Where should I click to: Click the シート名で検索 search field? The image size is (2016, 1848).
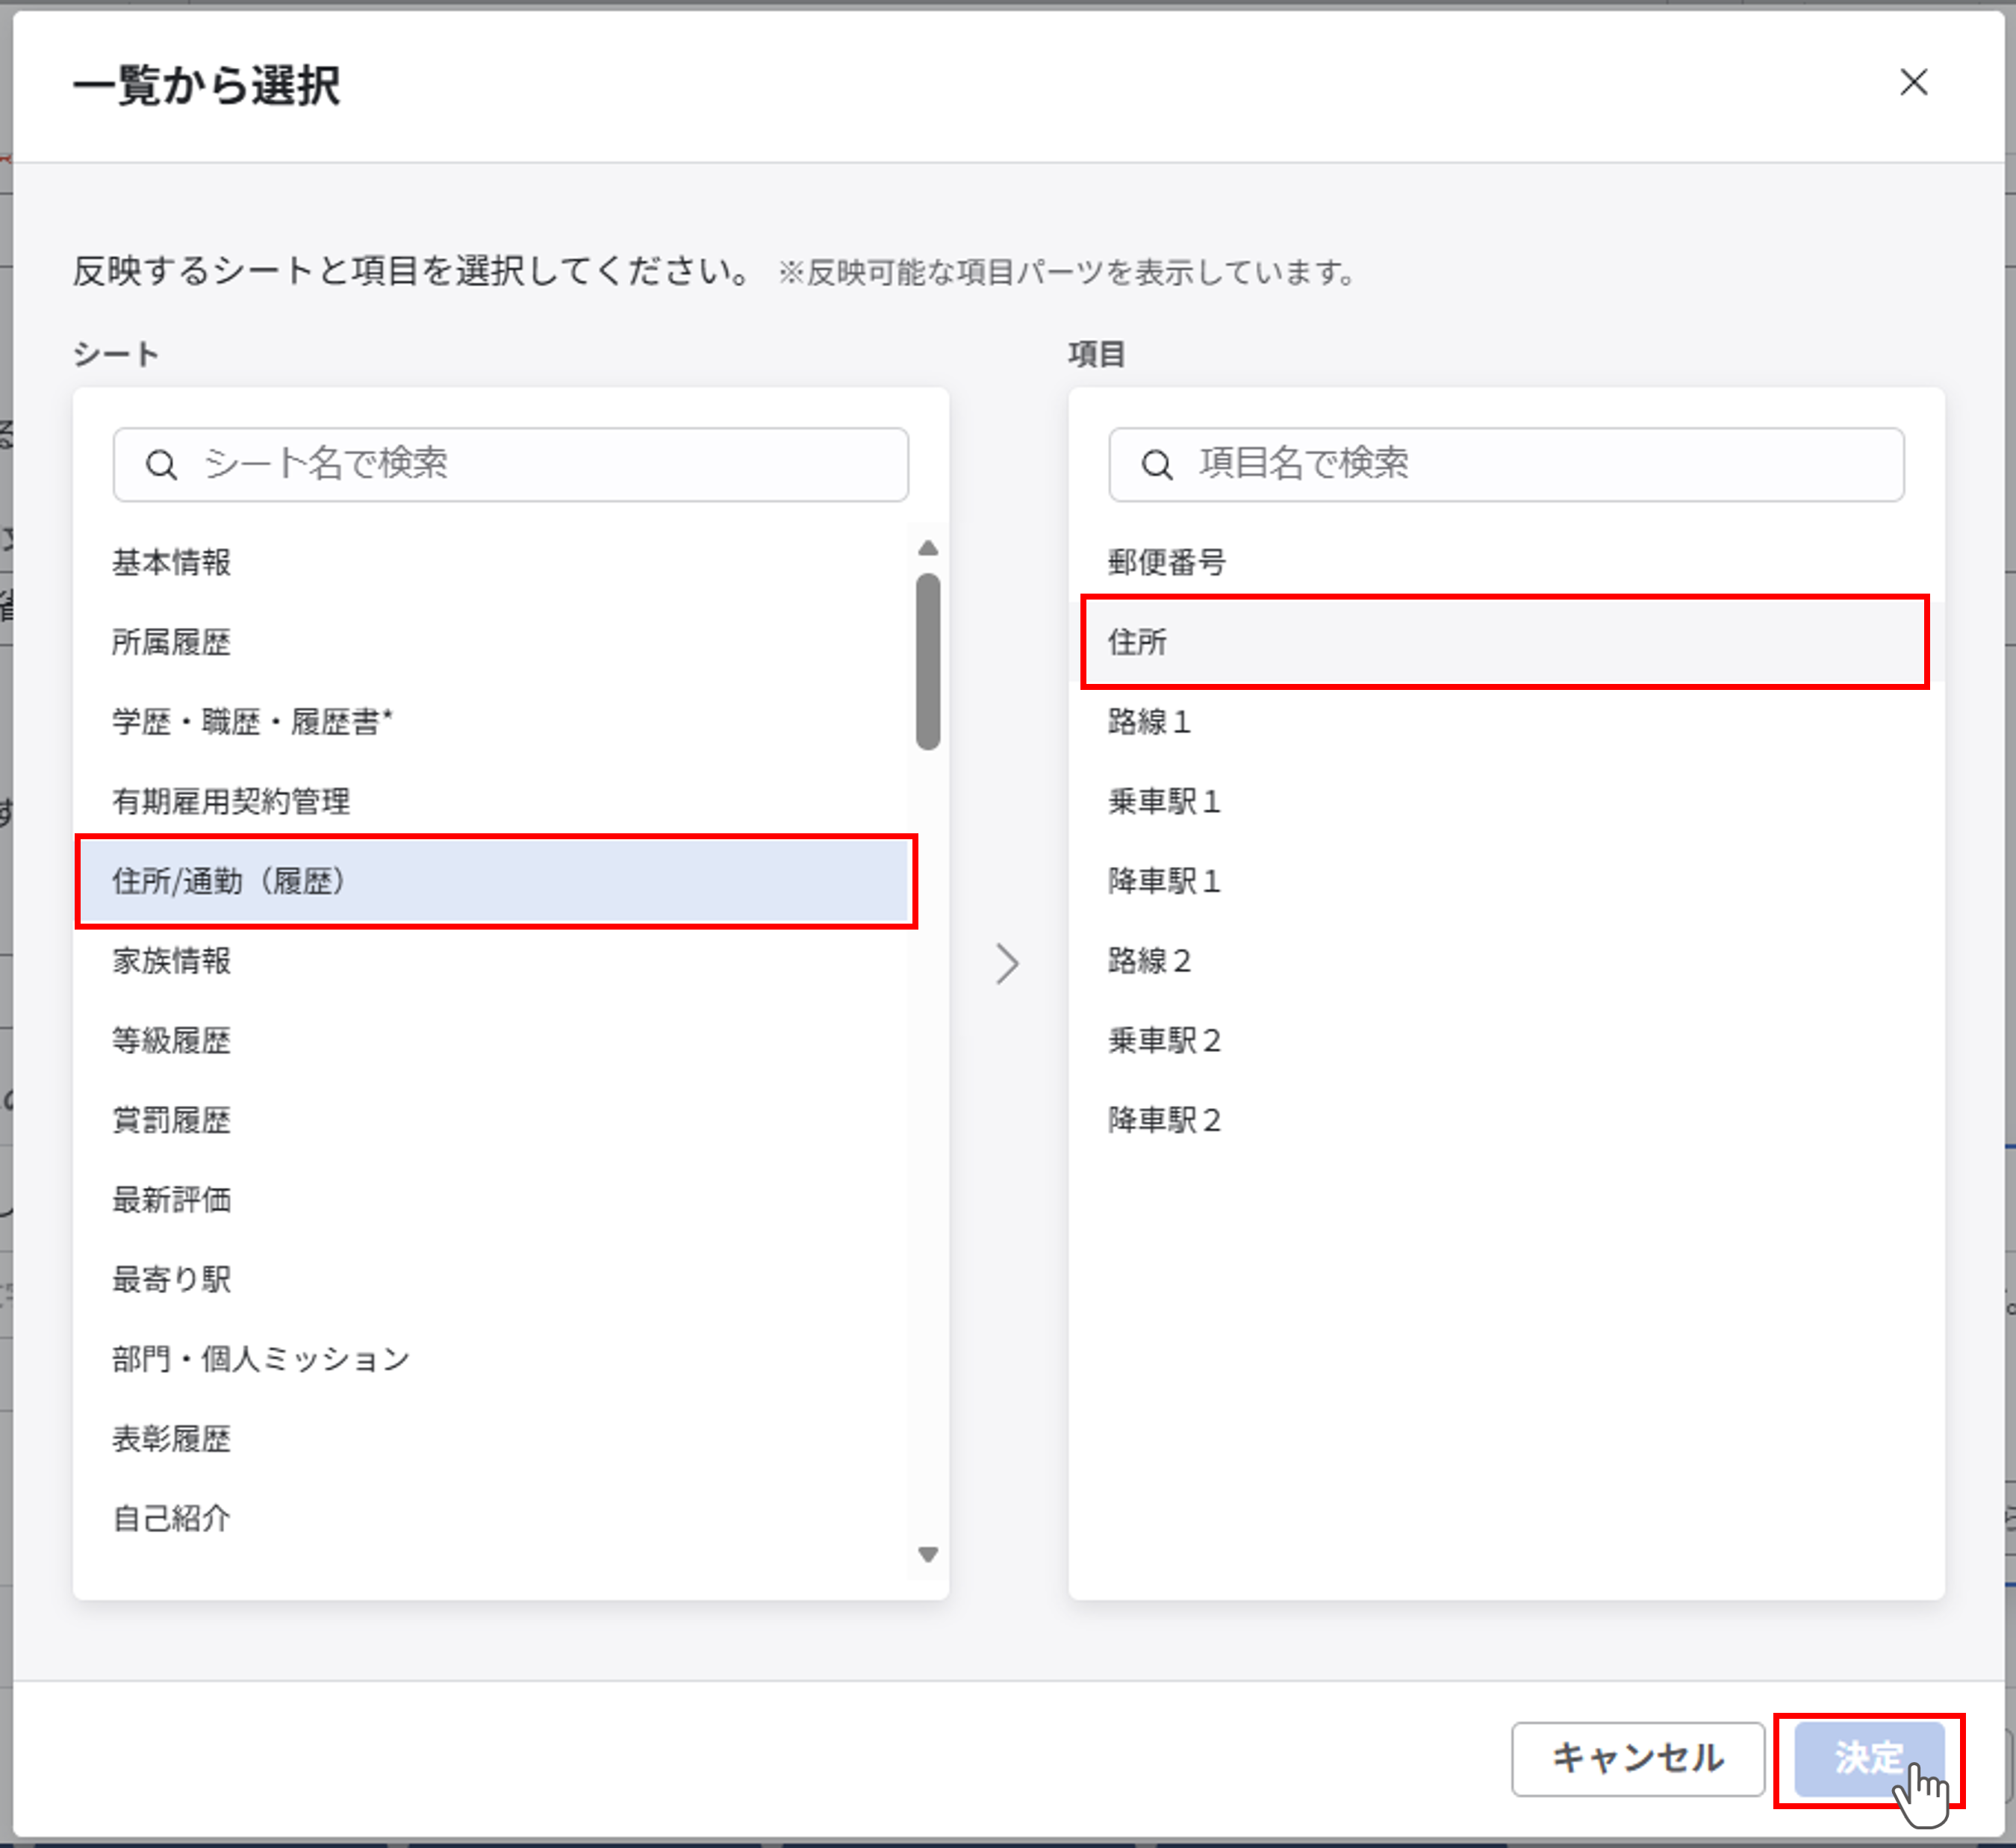pos(500,463)
